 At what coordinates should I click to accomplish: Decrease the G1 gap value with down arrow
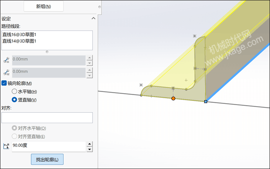[x=89, y=63]
